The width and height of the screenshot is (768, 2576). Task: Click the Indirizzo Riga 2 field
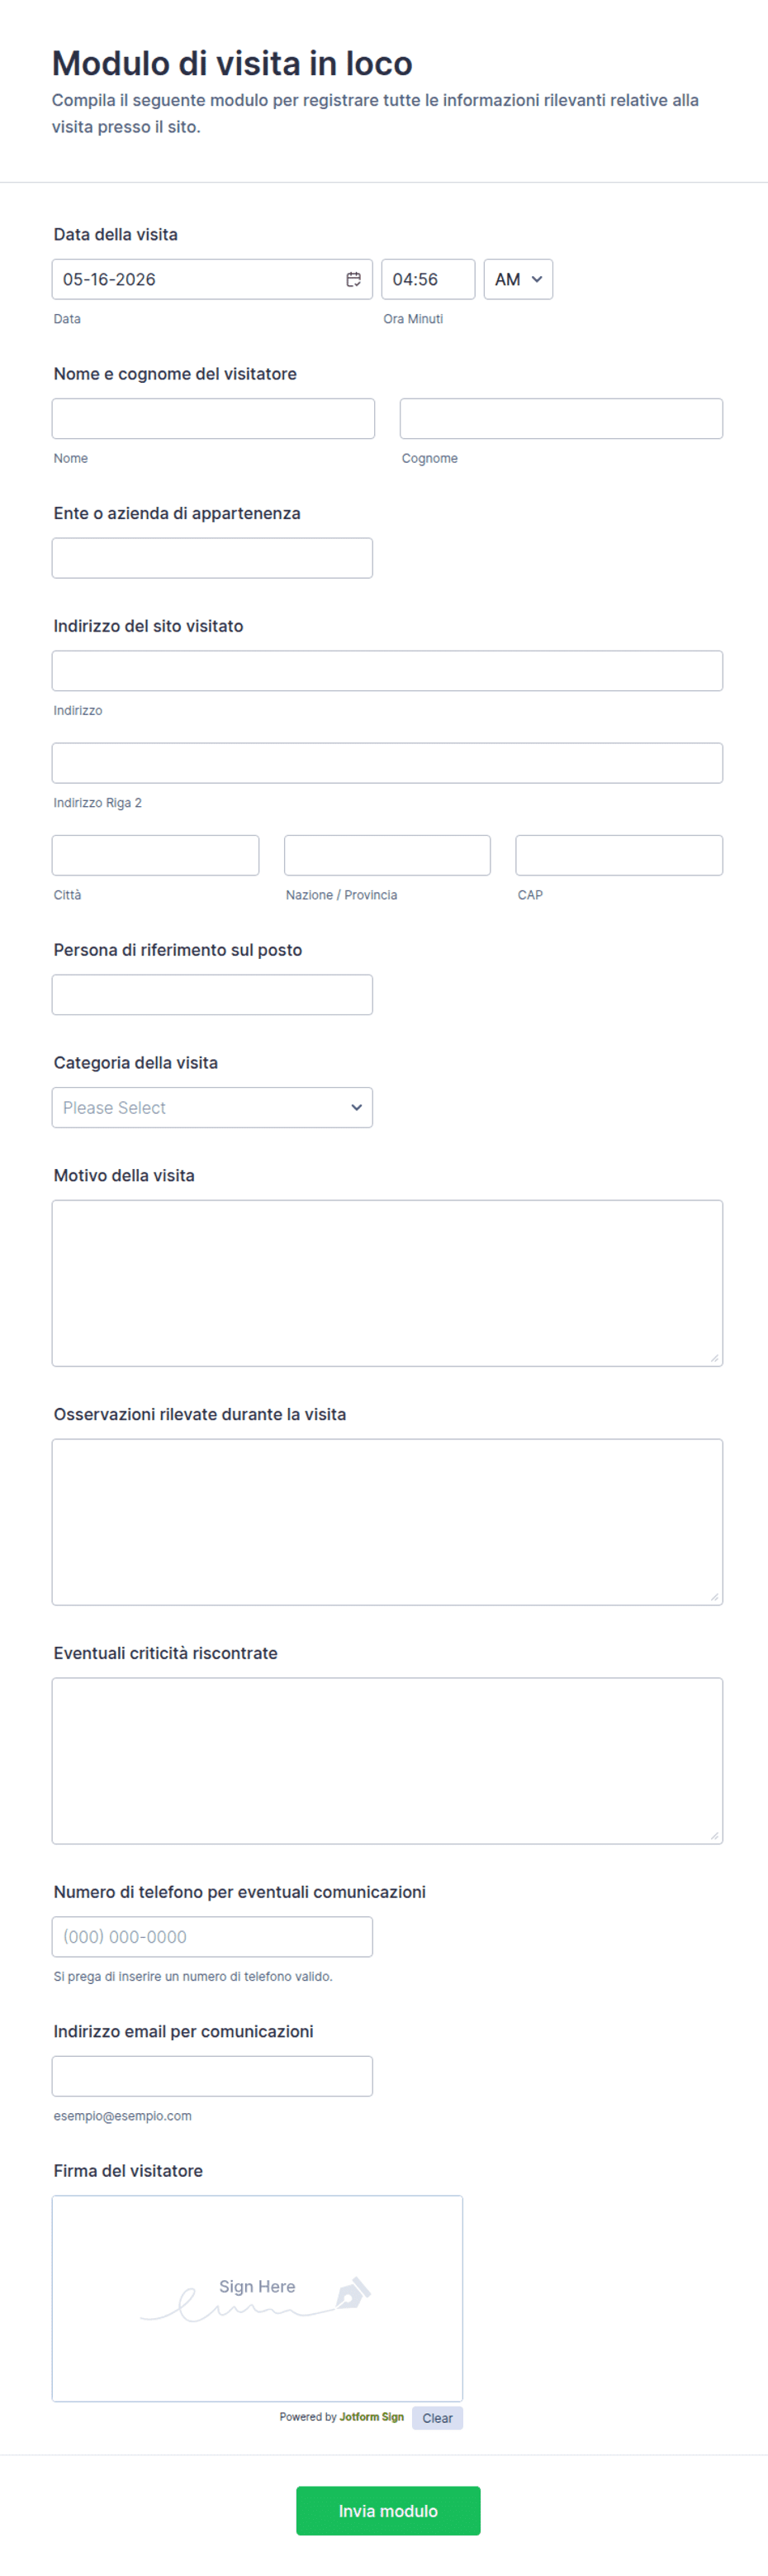click(x=387, y=762)
